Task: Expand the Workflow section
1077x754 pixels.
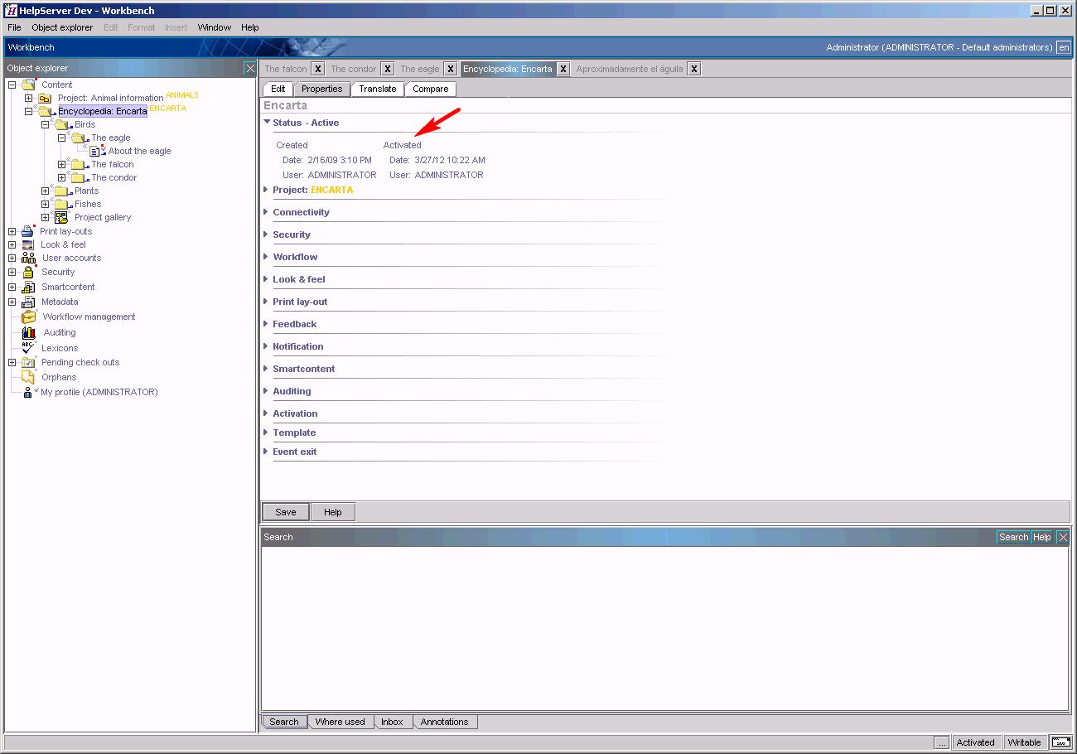Action: (x=266, y=257)
